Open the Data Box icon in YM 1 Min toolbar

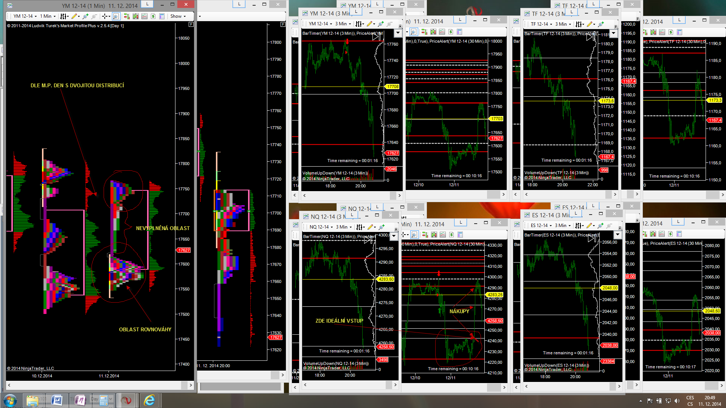click(x=162, y=16)
